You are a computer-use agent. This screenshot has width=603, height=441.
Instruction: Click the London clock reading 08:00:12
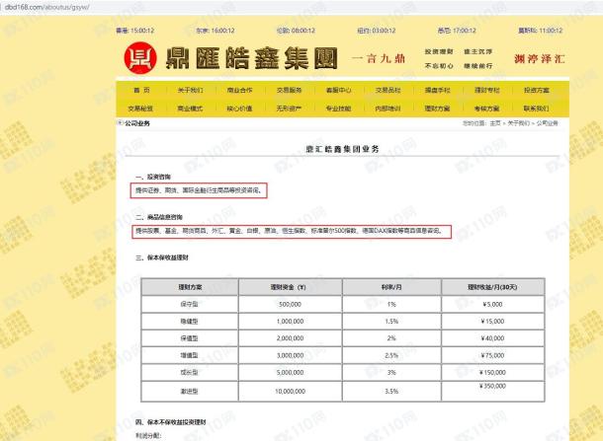pyautogui.click(x=296, y=31)
